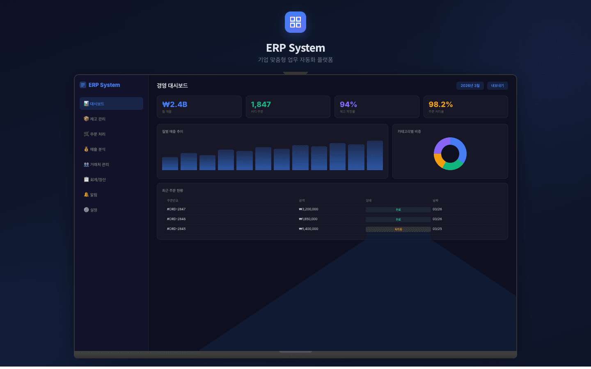Click the blue segment of the donut chart
This screenshot has height=369, width=591.
(x=462, y=150)
